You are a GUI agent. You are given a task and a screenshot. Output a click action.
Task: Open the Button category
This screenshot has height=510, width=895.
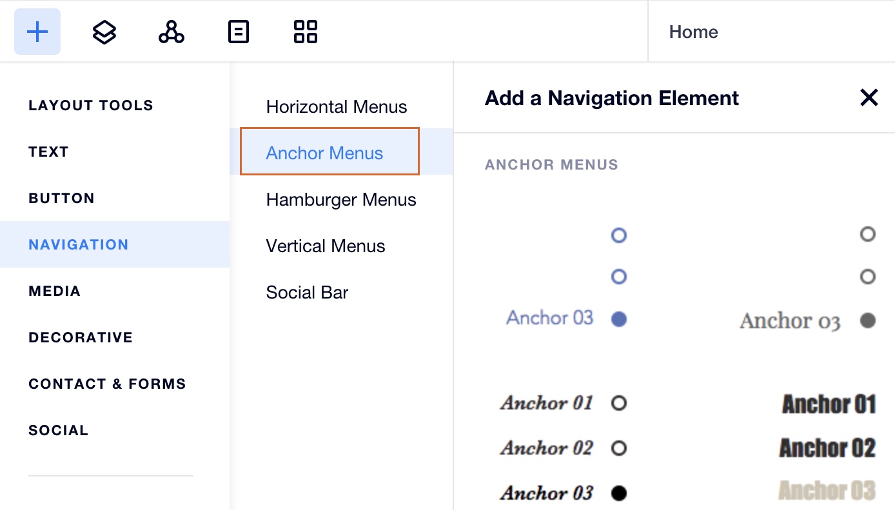tap(61, 198)
